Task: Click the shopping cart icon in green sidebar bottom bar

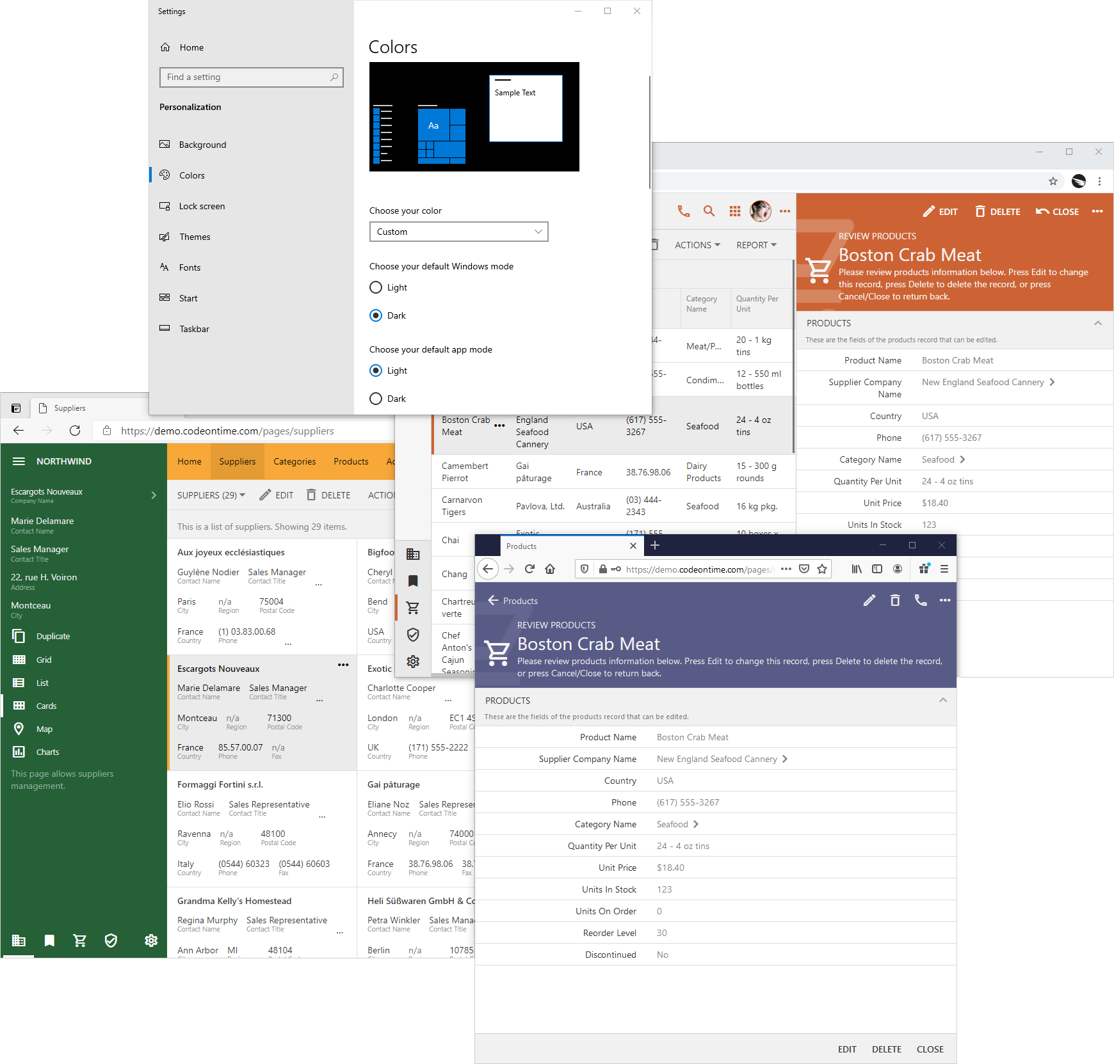Action: 80,941
